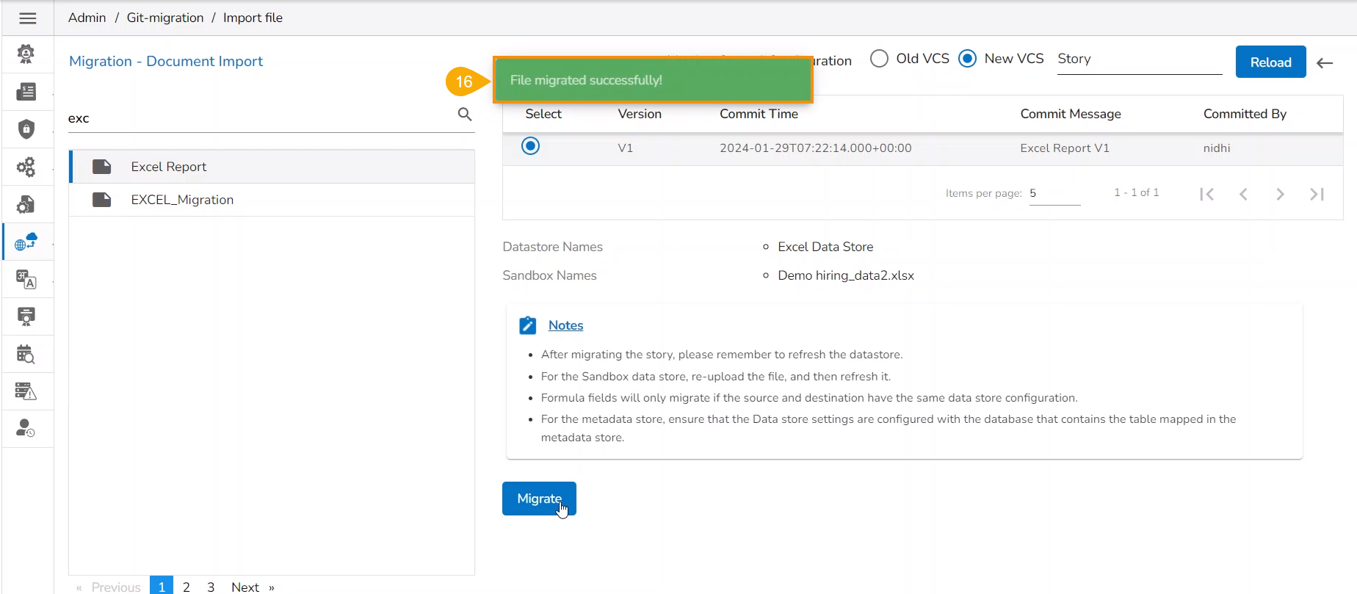Open the Story type dropdown
Screen dimensions: 1357x594
coord(1139,59)
